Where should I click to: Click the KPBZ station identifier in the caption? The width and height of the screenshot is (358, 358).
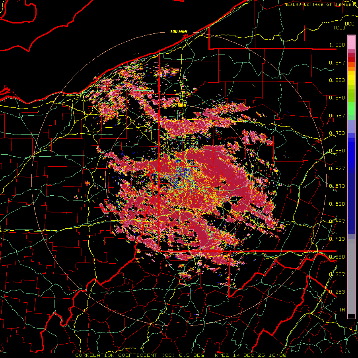222,355
